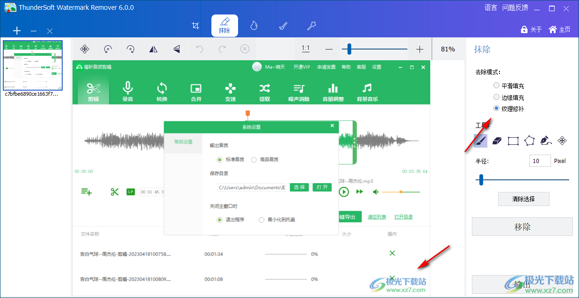Adjust the zoom level slider
Image resolution: width=579 pixels, height=298 pixels.
tap(374, 49)
